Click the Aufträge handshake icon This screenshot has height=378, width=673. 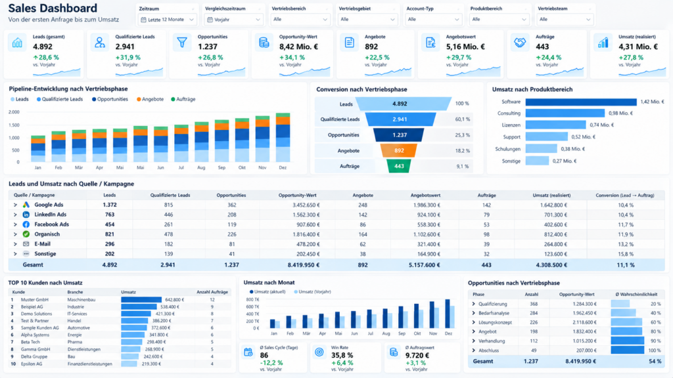(x=520, y=43)
